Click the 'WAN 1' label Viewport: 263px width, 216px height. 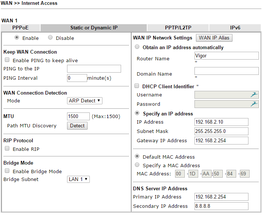[x=9, y=20]
